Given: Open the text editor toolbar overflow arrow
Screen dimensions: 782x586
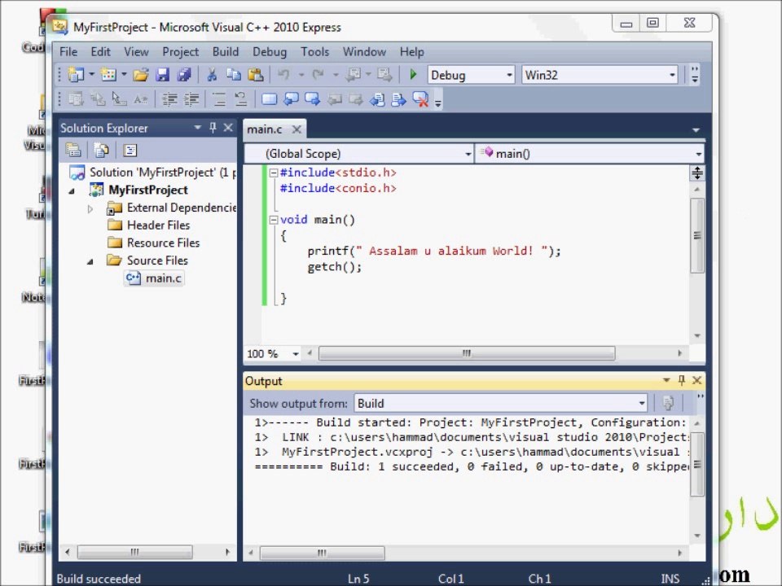Looking at the screenshot, I should pyautogui.click(x=438, y=103).
